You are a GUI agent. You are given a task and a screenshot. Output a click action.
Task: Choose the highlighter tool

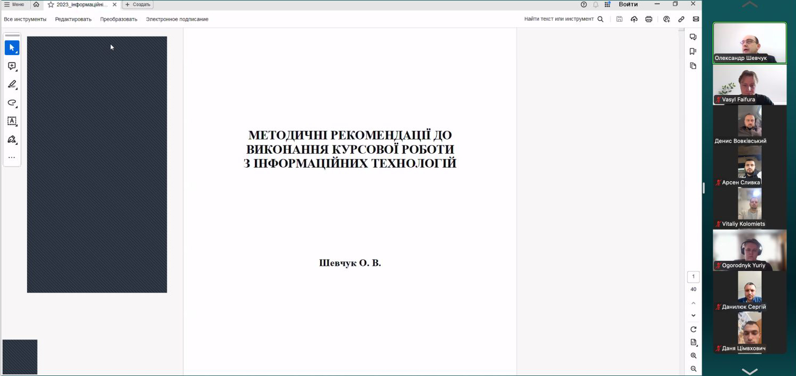click(12, 85)
